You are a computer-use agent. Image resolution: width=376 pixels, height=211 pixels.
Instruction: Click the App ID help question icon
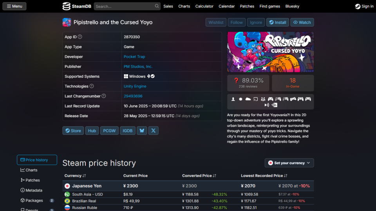click(x=80, y=37)
